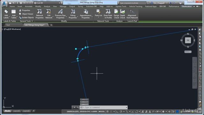Click the Autodesk Exchange Apps X icon
The height and width of the screenshot is (115, 204).
pyautogui.click(x=170, y=3)
